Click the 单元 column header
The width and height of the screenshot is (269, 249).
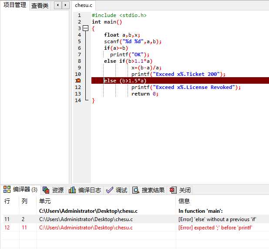45,201
